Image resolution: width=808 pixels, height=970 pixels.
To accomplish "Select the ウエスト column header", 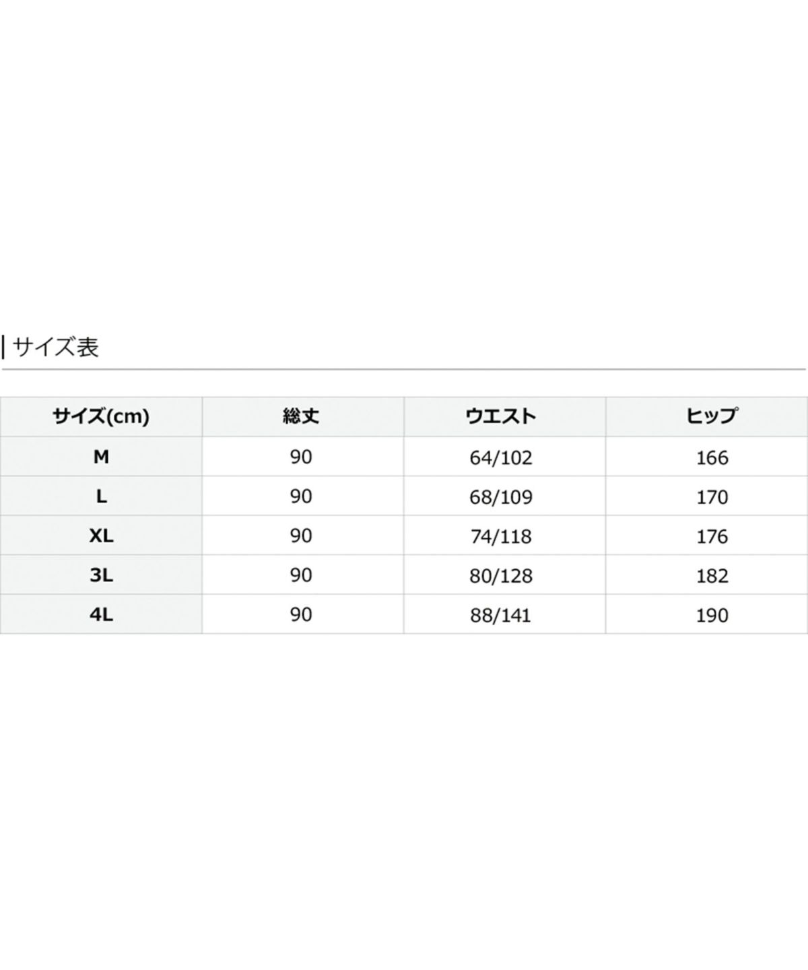I will click(501, 416).
